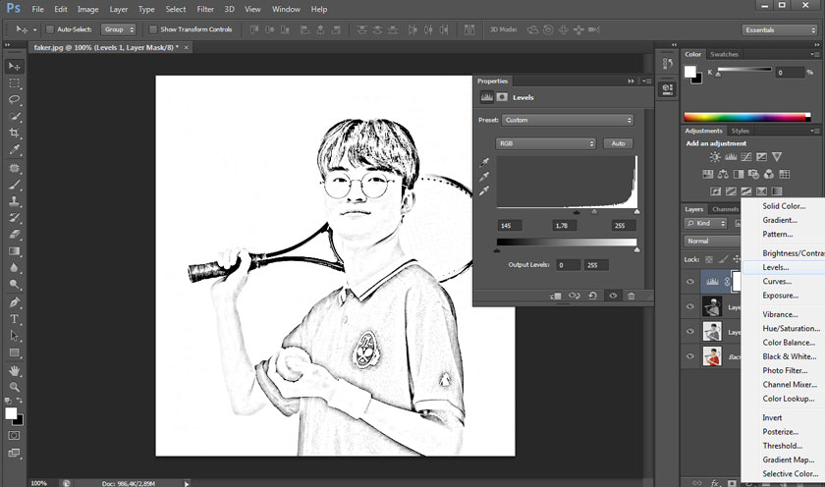Click the Curves adjustment icon
This screenshot has height=487, width=825.
tap(746, 157)
